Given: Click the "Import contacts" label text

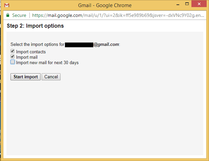Looking at the screenshot, I should [x=31, y=52].
